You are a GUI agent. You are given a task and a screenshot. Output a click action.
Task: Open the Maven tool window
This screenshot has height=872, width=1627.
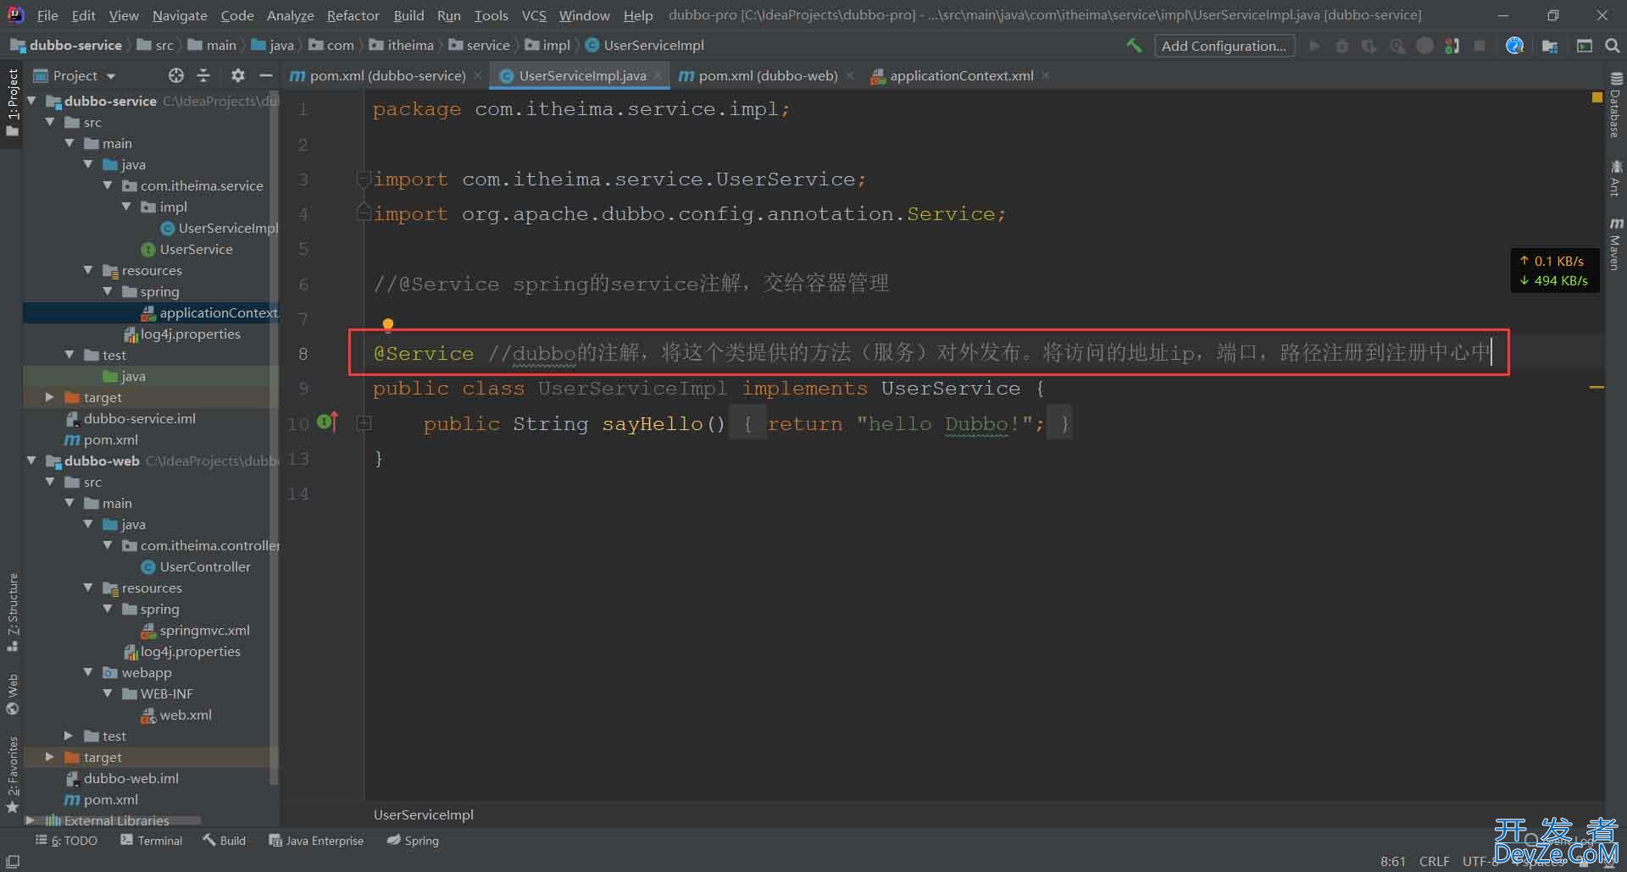click(x=1616, y=245)
